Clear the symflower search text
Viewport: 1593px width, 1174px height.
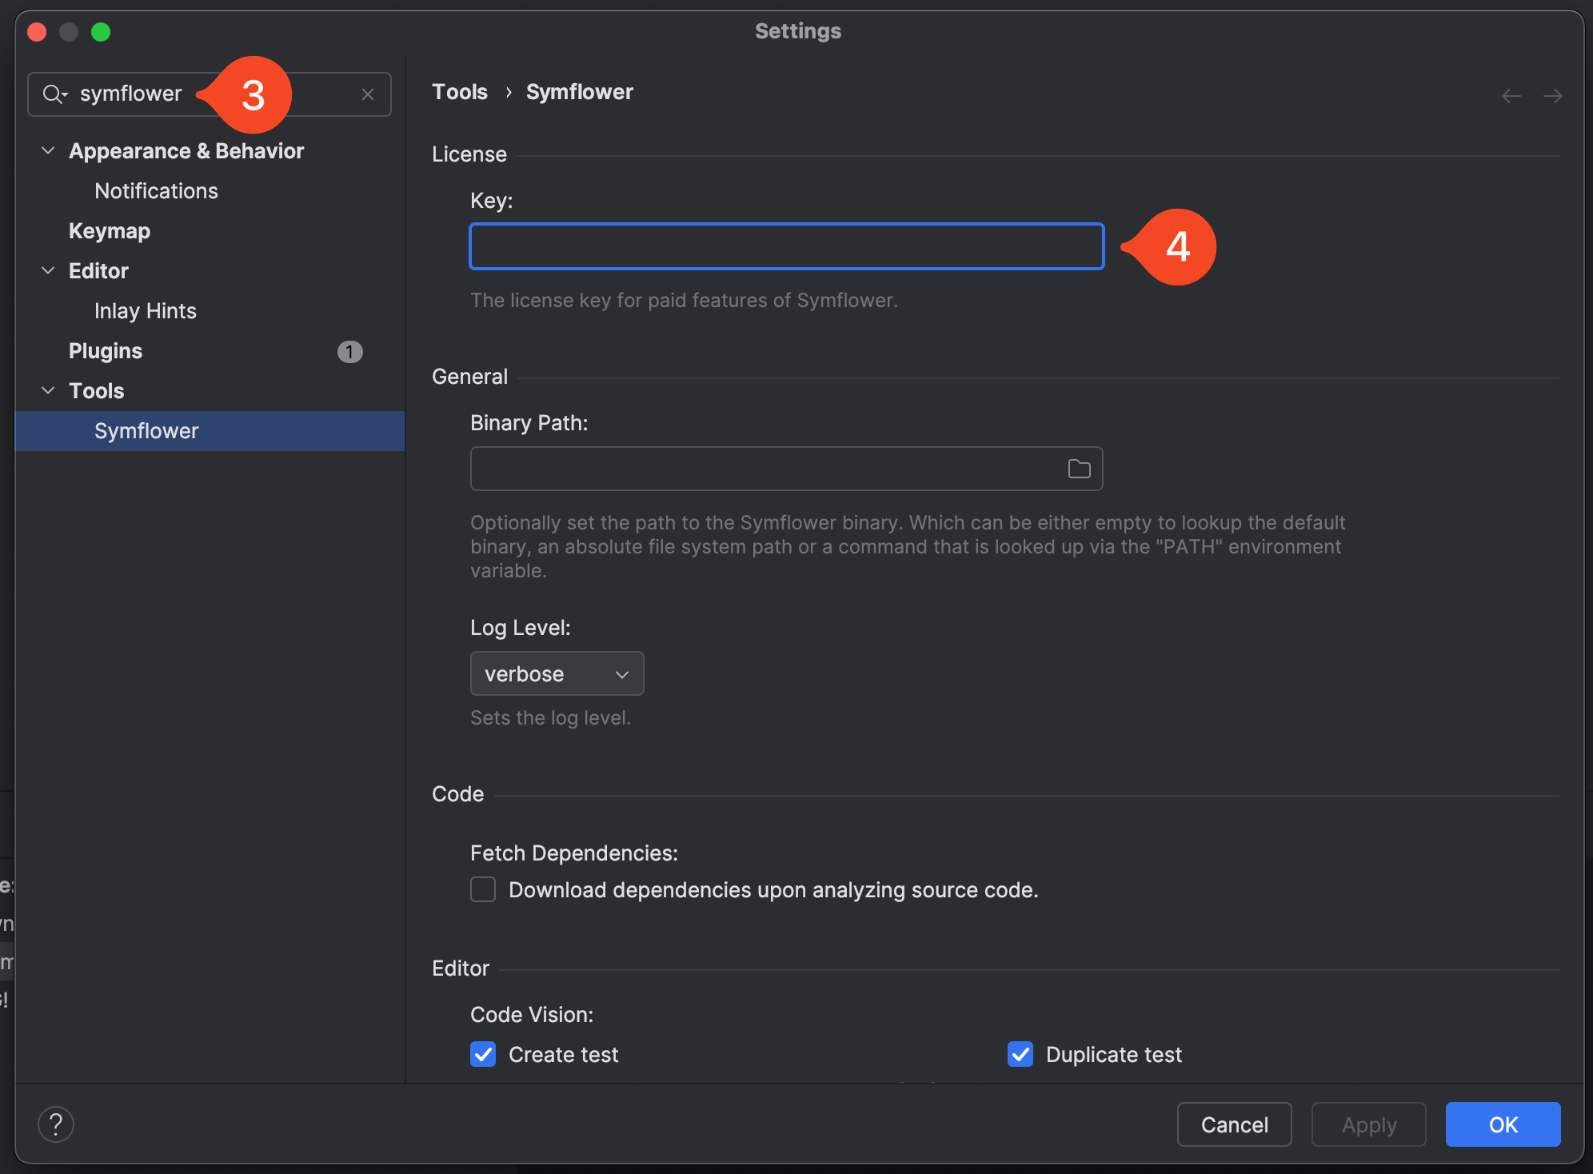(368, 94)
